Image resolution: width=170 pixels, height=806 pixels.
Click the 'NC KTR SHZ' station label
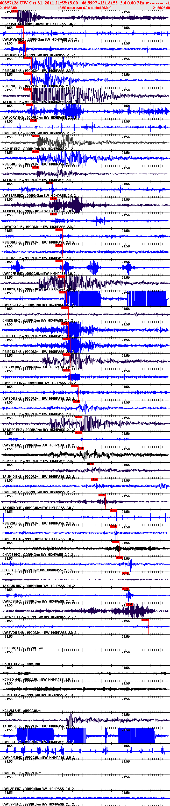point(12,149)
